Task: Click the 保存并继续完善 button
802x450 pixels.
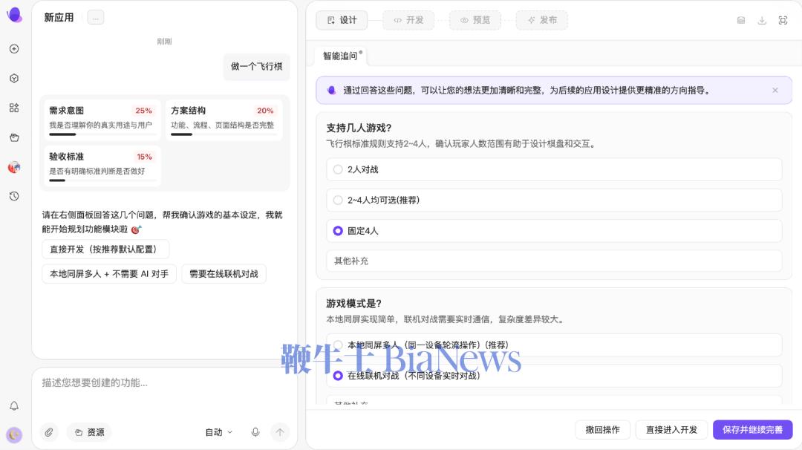Action: click(x=752, y=430)
